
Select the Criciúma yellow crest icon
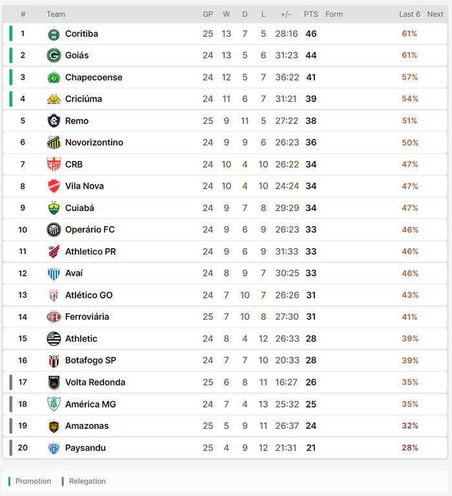point(54,99)
